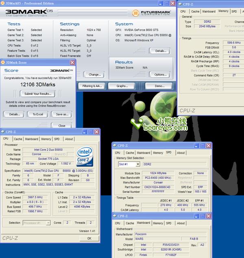Export score with To Excel button

(x=38, y=114)
